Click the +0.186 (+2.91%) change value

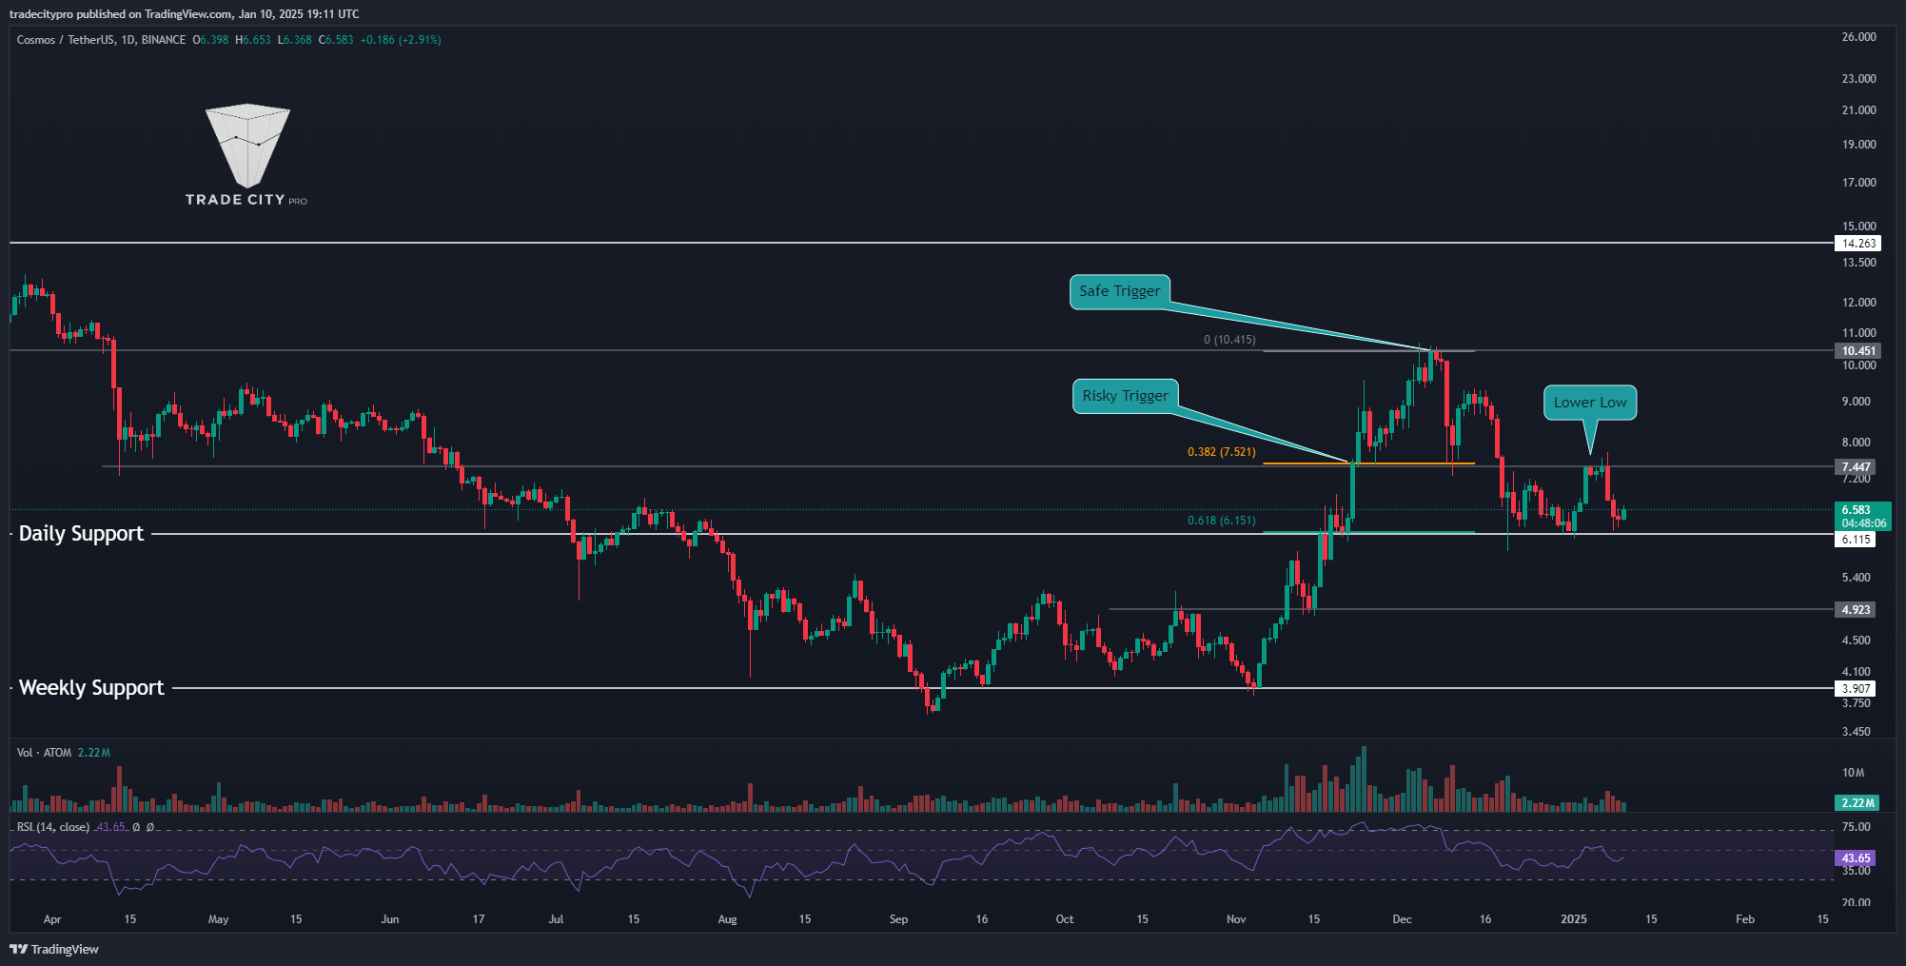401,40
